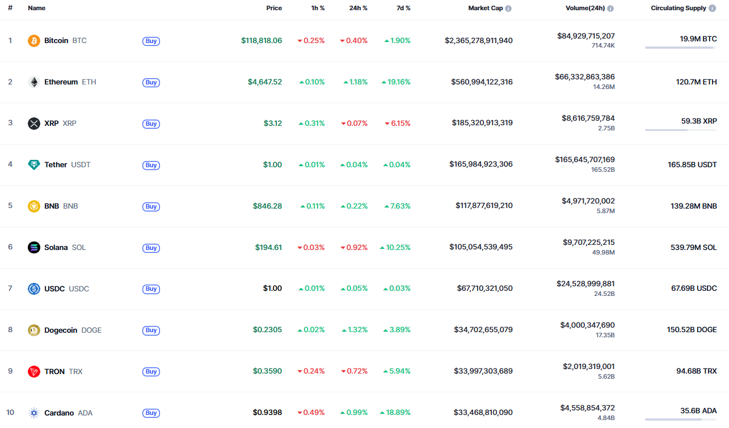This screenshot has width=729, height=428.
Task: Click XRP's circulating supply progress bar
Action: tap(681, 130)
